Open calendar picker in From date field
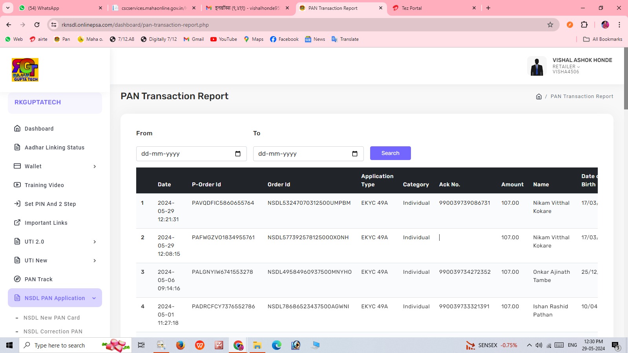628x353 pixels. tap(238, 154)
